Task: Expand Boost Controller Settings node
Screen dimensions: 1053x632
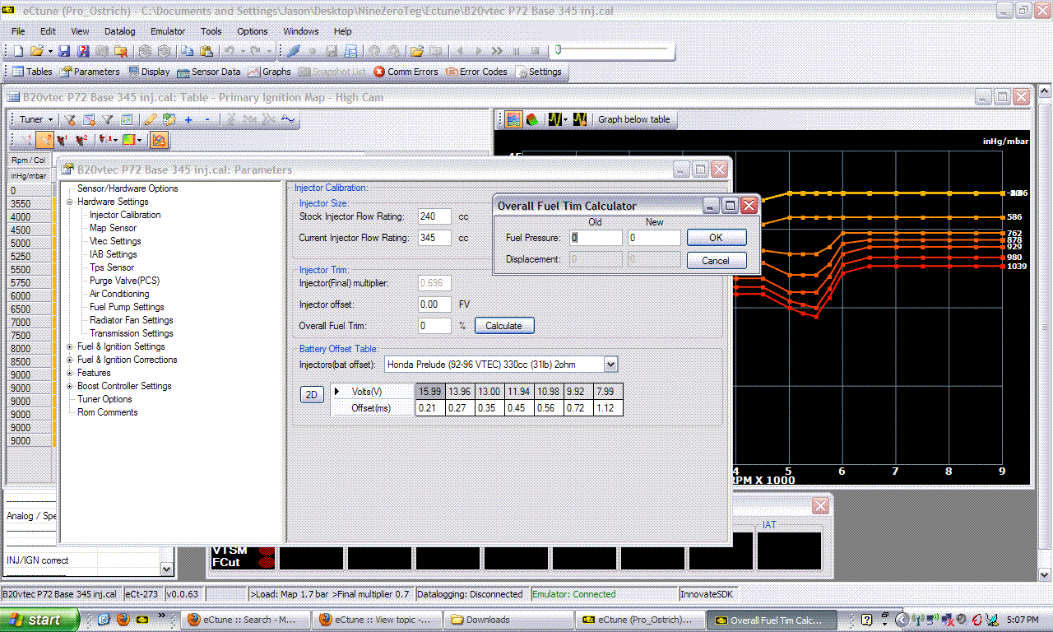Action: 70,386
